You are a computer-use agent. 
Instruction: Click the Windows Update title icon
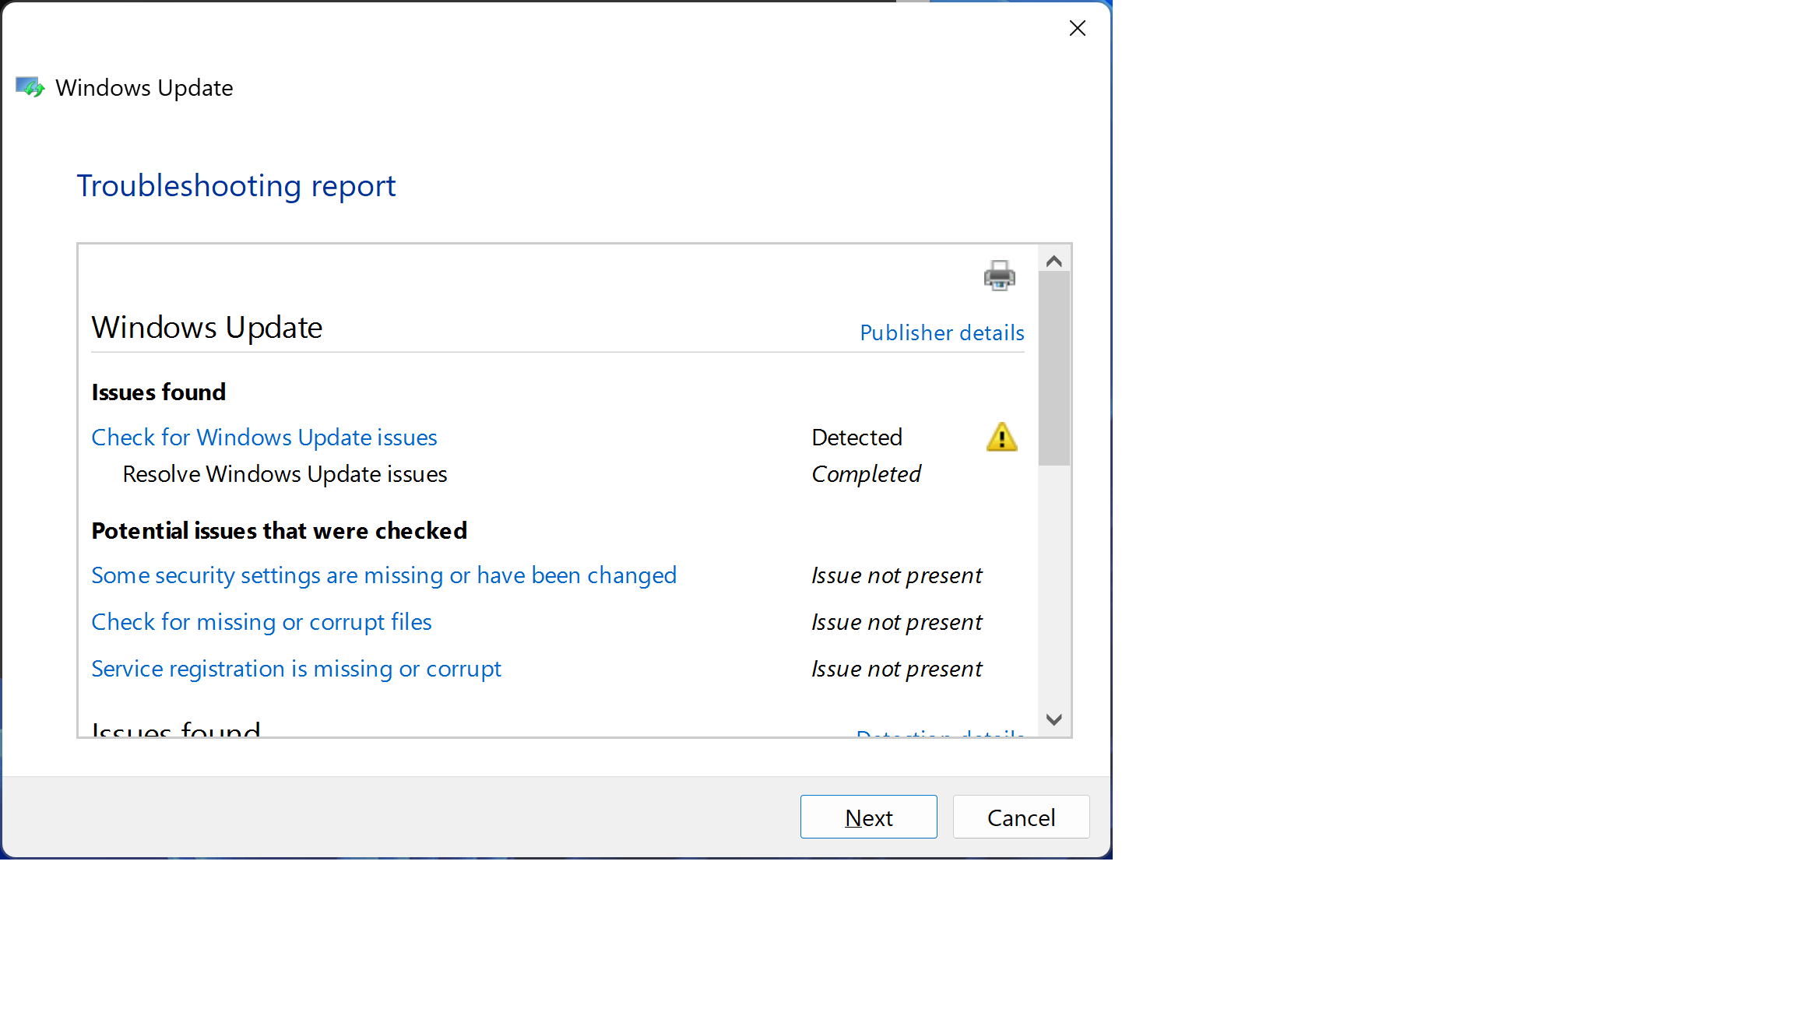[30, 87]
